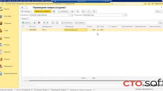Switch to Перемещения товаров tab
Viewport: 163px width, 91px height.
click(x=58, y=90)
